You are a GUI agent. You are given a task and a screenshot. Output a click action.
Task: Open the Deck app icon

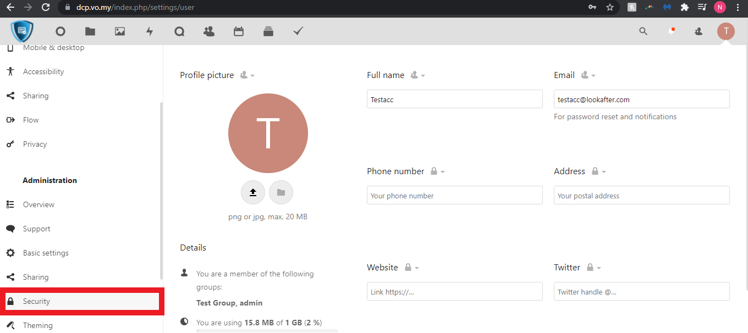[x=268, y=31]
